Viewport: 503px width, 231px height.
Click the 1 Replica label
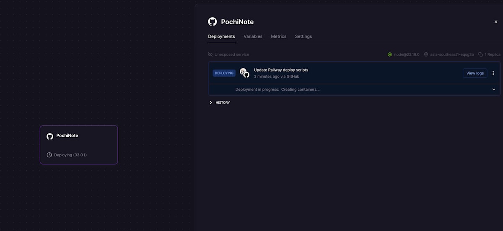pos(493,54)
